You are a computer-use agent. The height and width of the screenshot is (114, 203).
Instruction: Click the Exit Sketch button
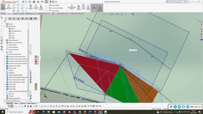click(3, 7)
